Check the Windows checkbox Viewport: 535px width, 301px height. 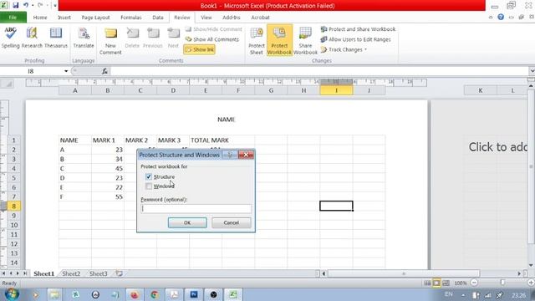(149, 186)
